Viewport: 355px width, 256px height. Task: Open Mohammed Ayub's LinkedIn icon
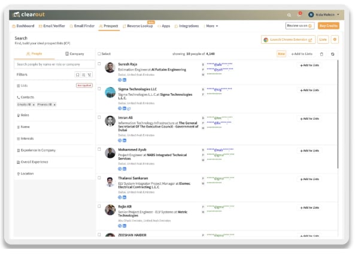point(125,169)
